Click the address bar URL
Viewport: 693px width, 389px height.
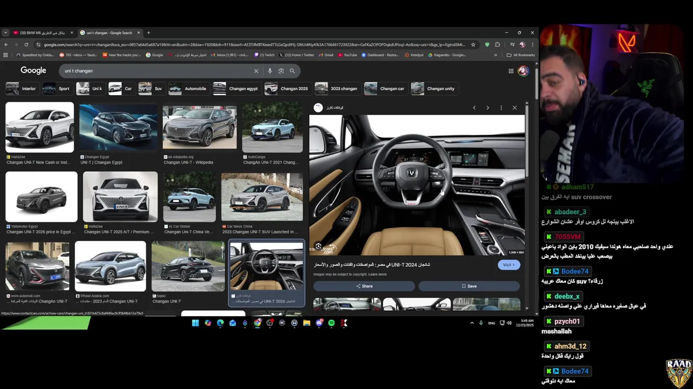pos(254,45)
